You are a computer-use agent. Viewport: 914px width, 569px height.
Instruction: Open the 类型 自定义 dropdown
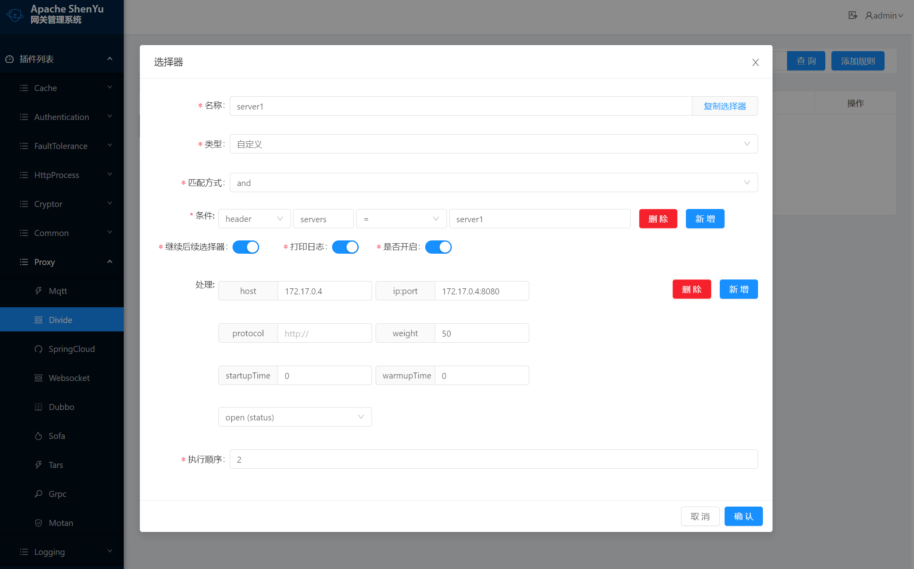[493, 144]
